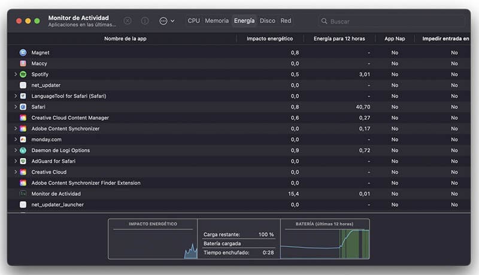The image size is (479, 275).
Task: Click the Magnet app icon
Action: [23, 53]
